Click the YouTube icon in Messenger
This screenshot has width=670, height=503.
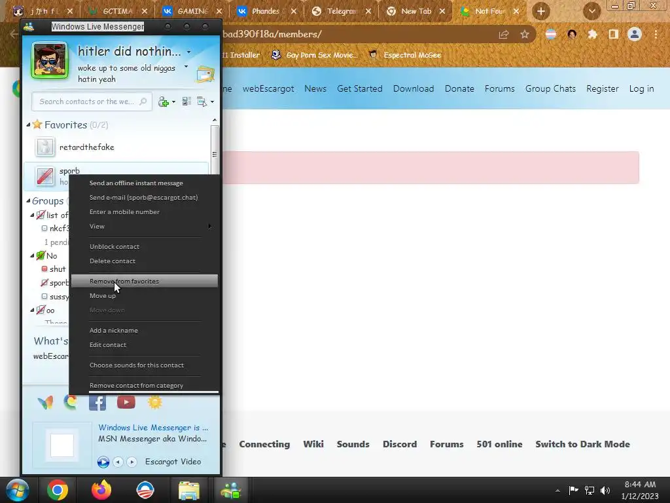coord(126,402)
